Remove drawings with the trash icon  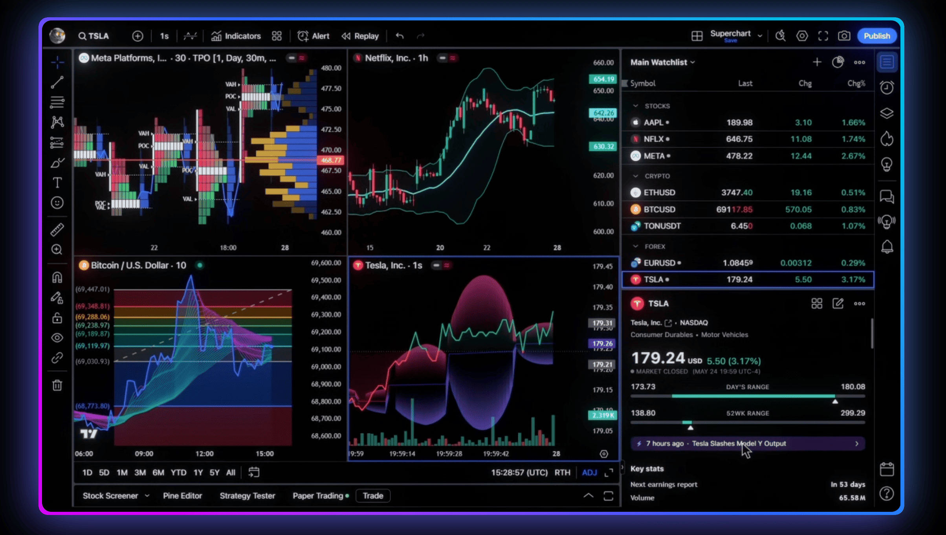(57, 385)
